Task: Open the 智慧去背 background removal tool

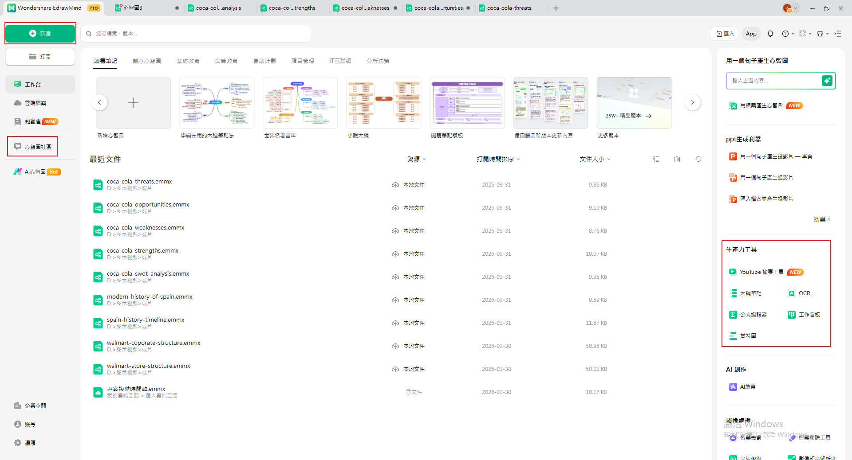Action: point(750,437)
